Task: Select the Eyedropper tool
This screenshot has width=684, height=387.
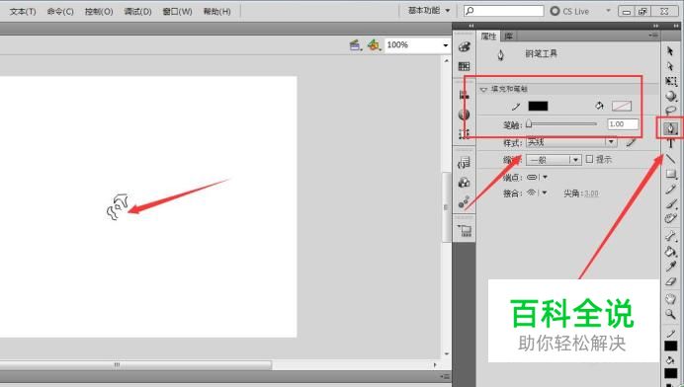Action: (671, 267)
